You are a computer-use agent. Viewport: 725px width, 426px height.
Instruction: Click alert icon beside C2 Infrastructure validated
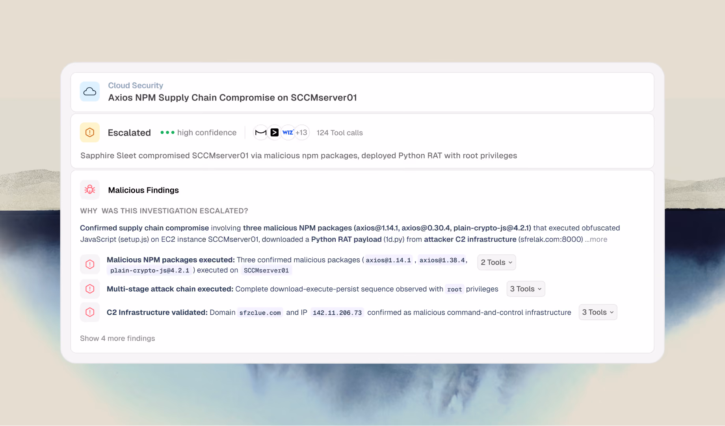[90, 312]
